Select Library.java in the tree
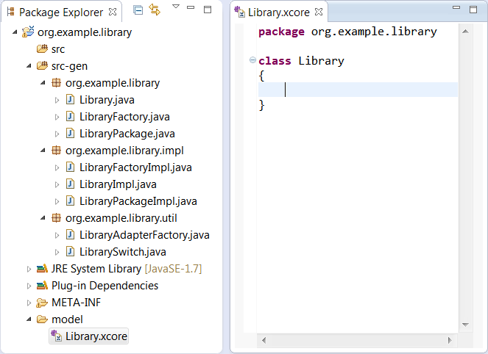Viewport: 488px width, 354px height. pos(107,100)
